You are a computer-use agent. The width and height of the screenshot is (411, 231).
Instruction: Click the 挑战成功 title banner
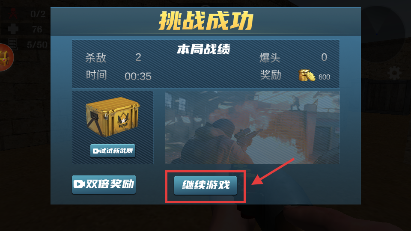(206, 21)
